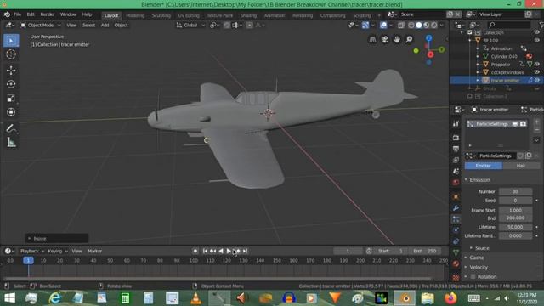
Task: Open the File menu
Action: [x=17, y=14]
